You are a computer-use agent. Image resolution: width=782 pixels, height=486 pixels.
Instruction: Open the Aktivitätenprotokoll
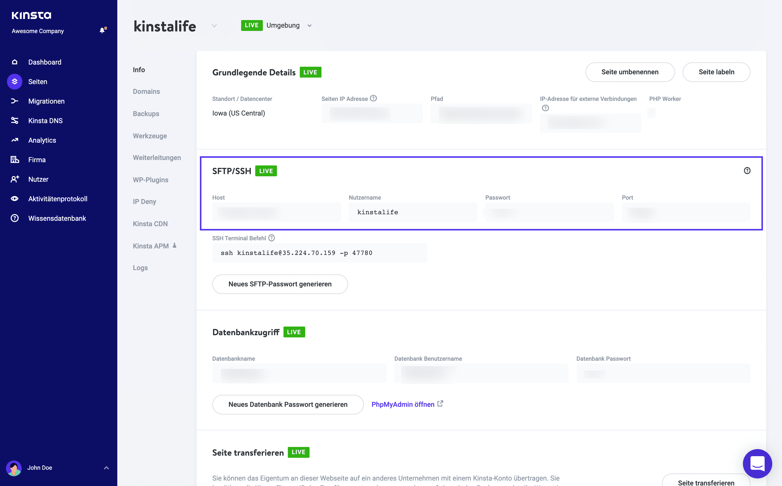click(x=57, y=199)
